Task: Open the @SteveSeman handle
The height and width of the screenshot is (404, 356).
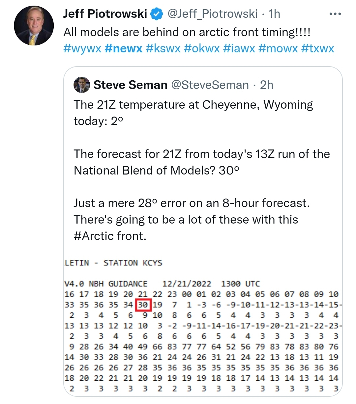Action: (x=210, y=85)
